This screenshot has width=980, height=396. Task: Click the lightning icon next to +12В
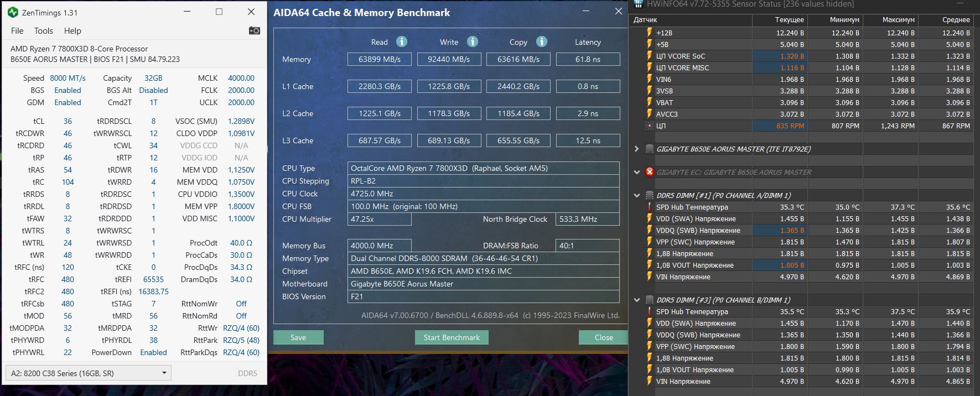coord(650,33)
